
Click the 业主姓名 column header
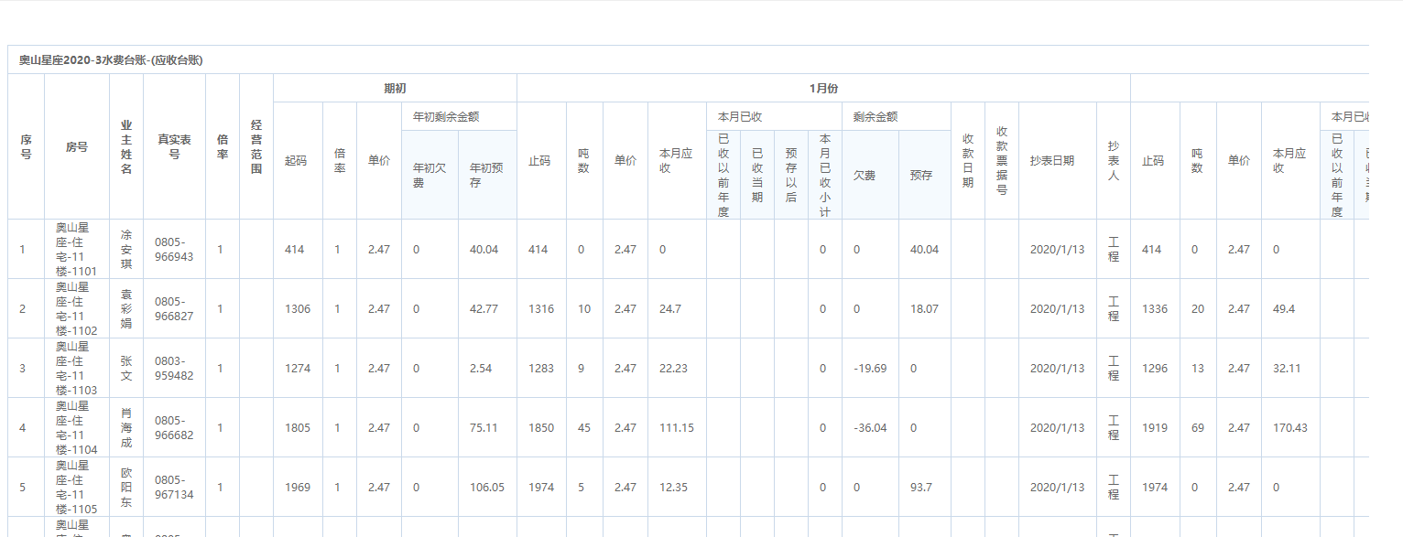click(126, 146)
